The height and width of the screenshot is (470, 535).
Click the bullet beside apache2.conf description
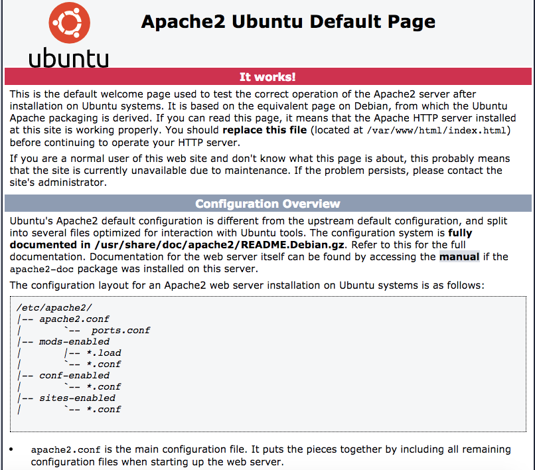tap(8, 448)
